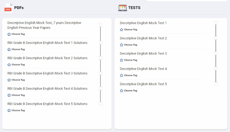Open 7 years Descriptive English Previous Year Papers

tap(44, 25)
